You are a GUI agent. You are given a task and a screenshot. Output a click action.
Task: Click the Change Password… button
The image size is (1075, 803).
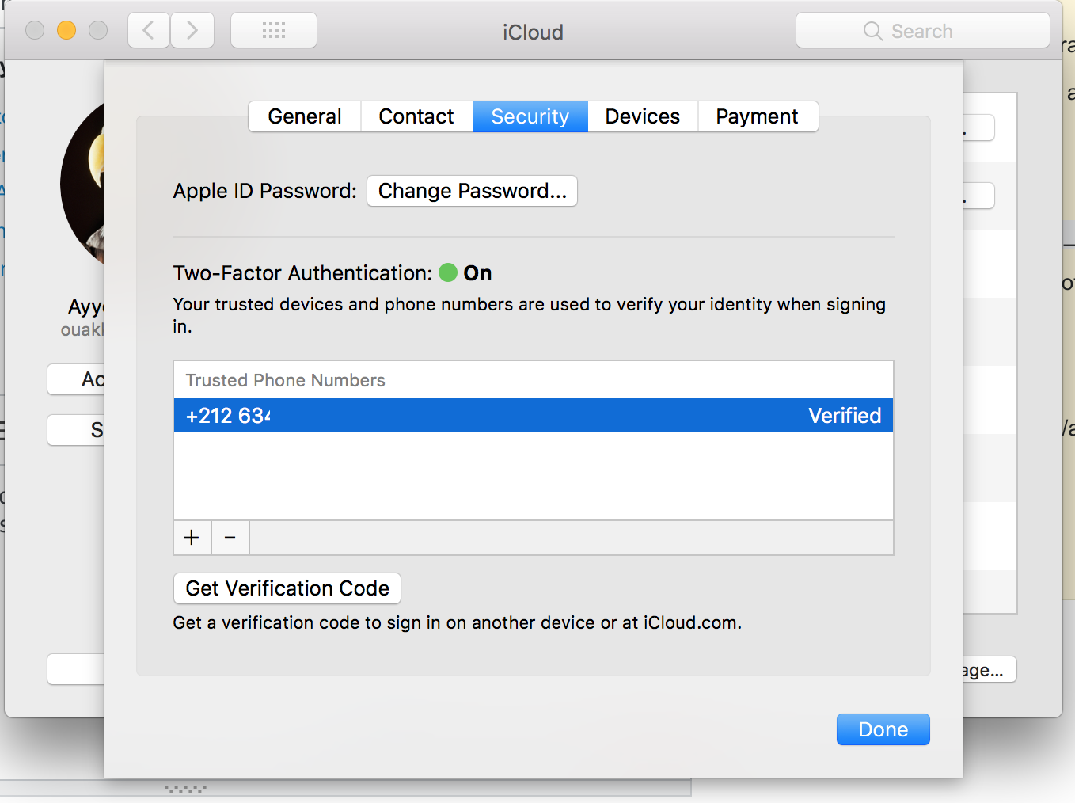(473, 191)
